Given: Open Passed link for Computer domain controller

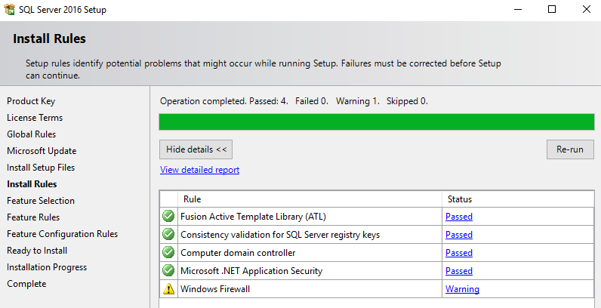Looking at the screenshot, I should click(x=458, y=253).
